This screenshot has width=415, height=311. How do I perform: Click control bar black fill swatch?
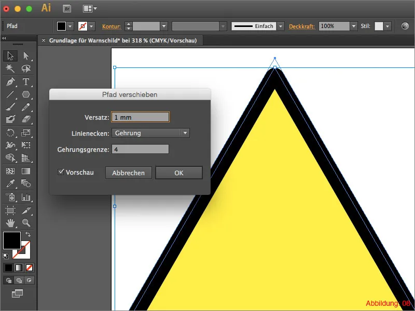[61, 26]
